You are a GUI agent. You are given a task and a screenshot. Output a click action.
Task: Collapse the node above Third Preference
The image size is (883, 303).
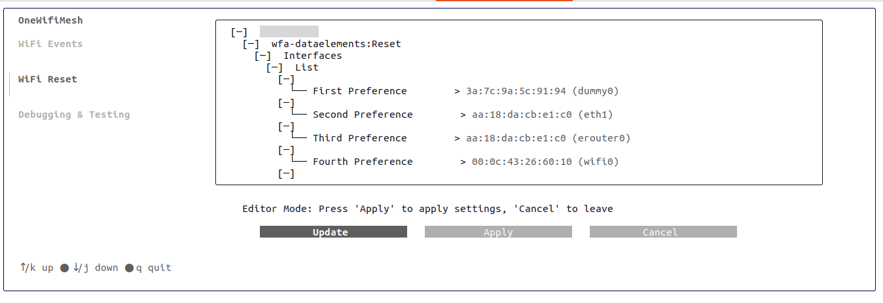[286, 126]
